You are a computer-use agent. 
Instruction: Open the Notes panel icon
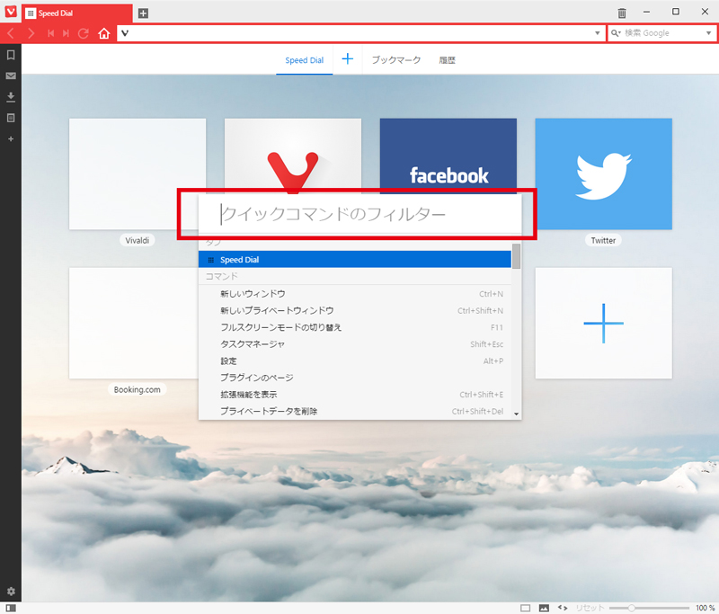(x=11, y=118)
